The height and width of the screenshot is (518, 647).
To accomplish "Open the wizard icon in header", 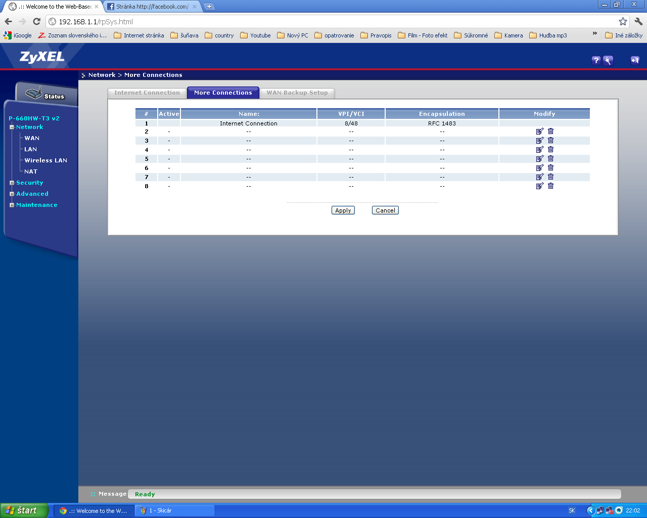I will pyautogui.click(x=608, y=60).
